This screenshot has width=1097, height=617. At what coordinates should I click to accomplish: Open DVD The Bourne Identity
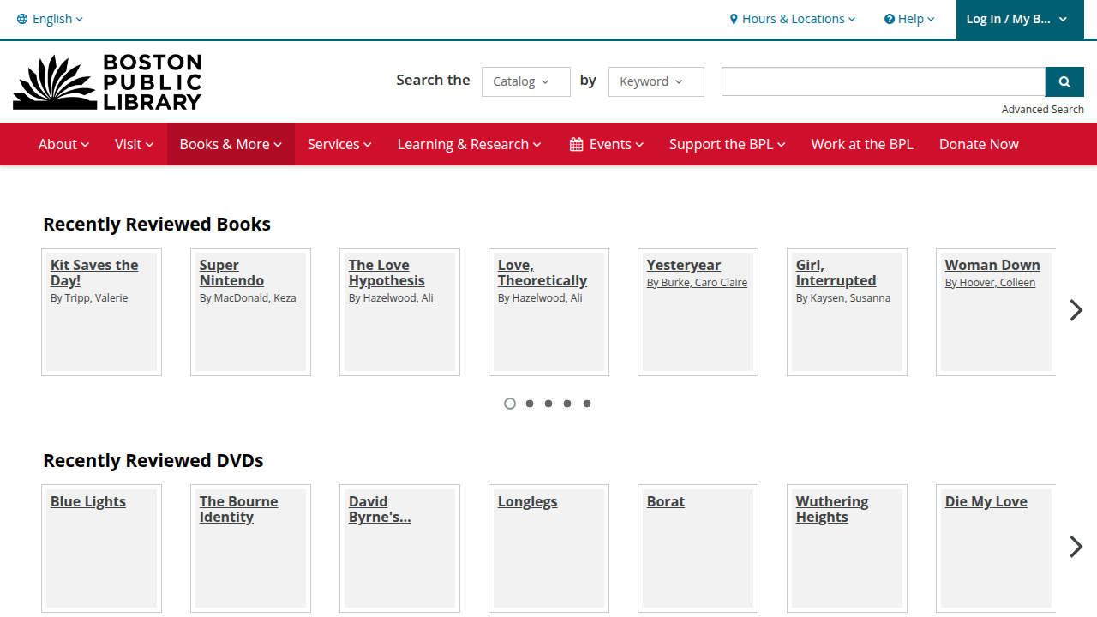tap(238, 509)
